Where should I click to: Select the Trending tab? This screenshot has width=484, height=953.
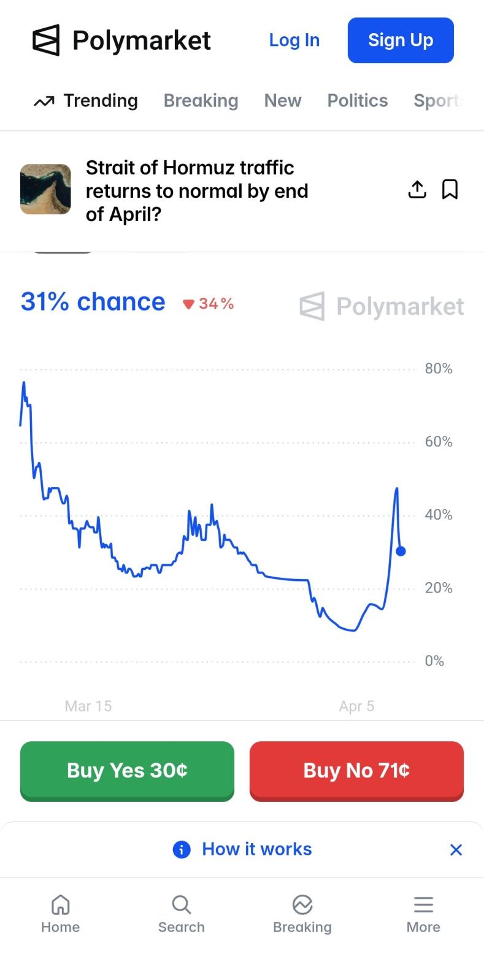[x=86, y=101]
